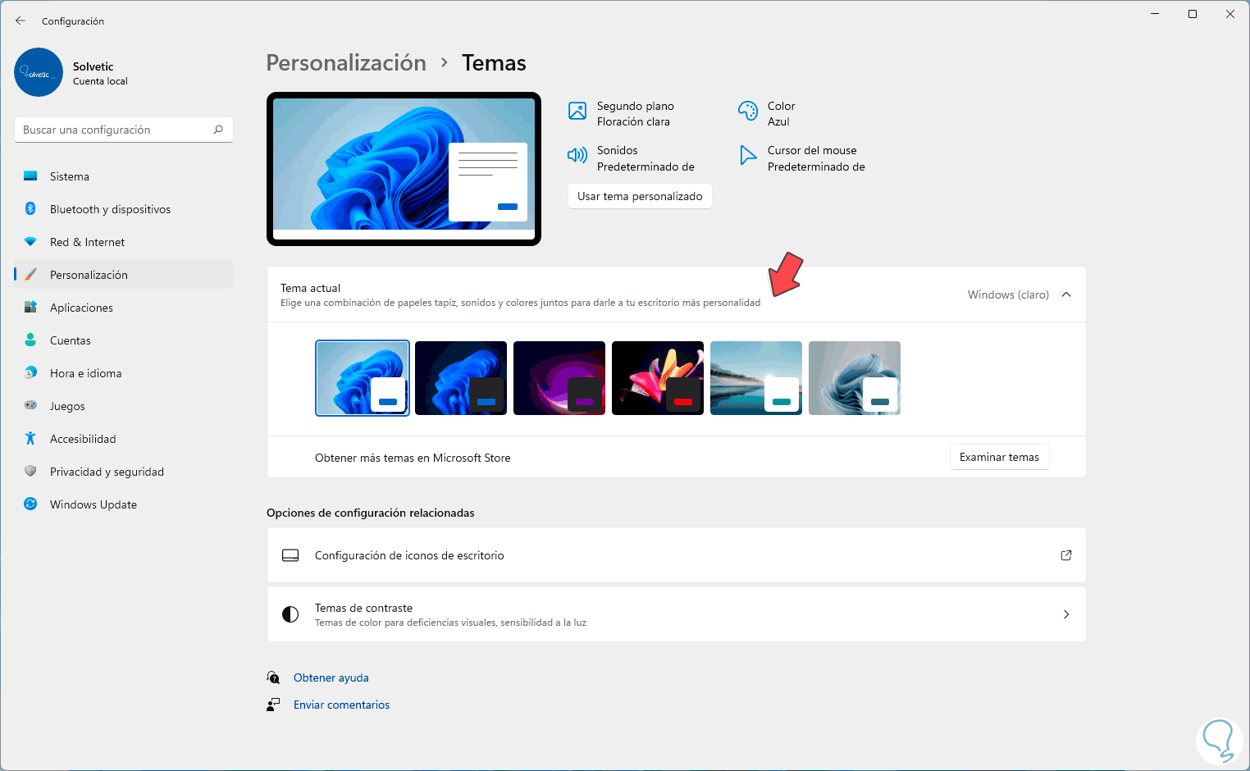
Task: Click the Aplicaciones icon
Action: click(x=30, y=308)
